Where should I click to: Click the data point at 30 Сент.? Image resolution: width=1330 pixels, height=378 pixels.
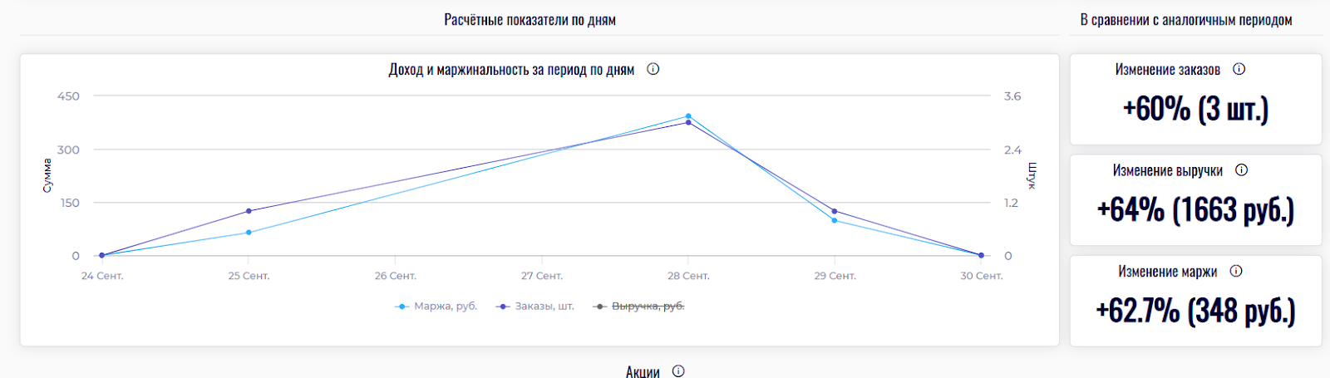pyautogui.click(x=981, y=256)
